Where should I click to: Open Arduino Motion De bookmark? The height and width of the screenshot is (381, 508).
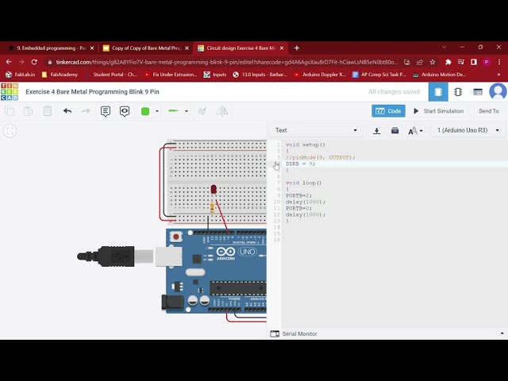439,75
